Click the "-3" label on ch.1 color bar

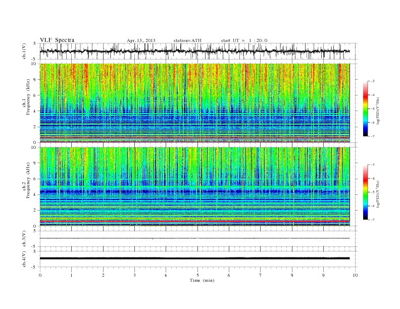(372, 81)
